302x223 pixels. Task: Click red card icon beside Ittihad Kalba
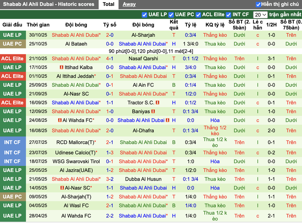[61, 67]
